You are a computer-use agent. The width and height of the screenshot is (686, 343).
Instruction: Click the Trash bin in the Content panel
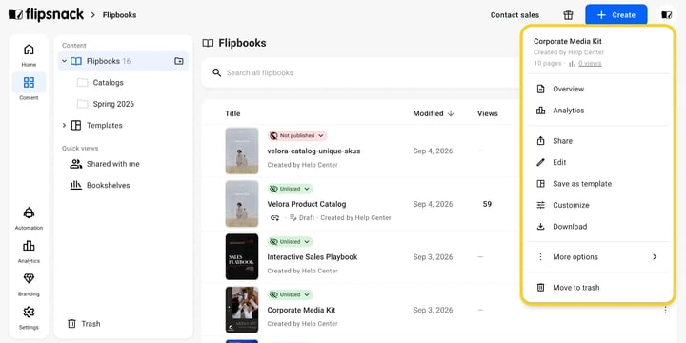pyautogui.click(x=84, y=324)
